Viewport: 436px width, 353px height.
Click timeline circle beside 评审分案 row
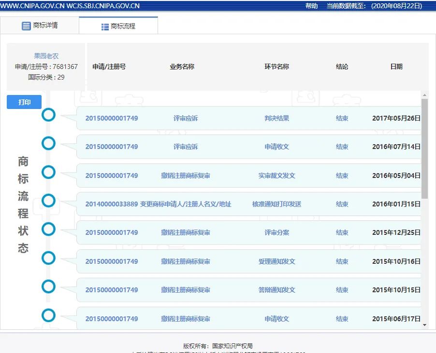pyautogui.click(x=48, y=229)
